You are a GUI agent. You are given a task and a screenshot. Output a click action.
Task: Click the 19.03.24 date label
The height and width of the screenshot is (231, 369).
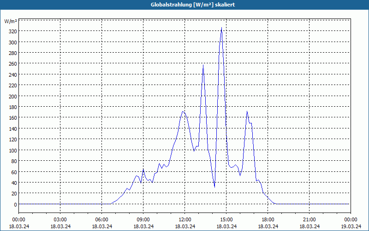click(351, 226)
